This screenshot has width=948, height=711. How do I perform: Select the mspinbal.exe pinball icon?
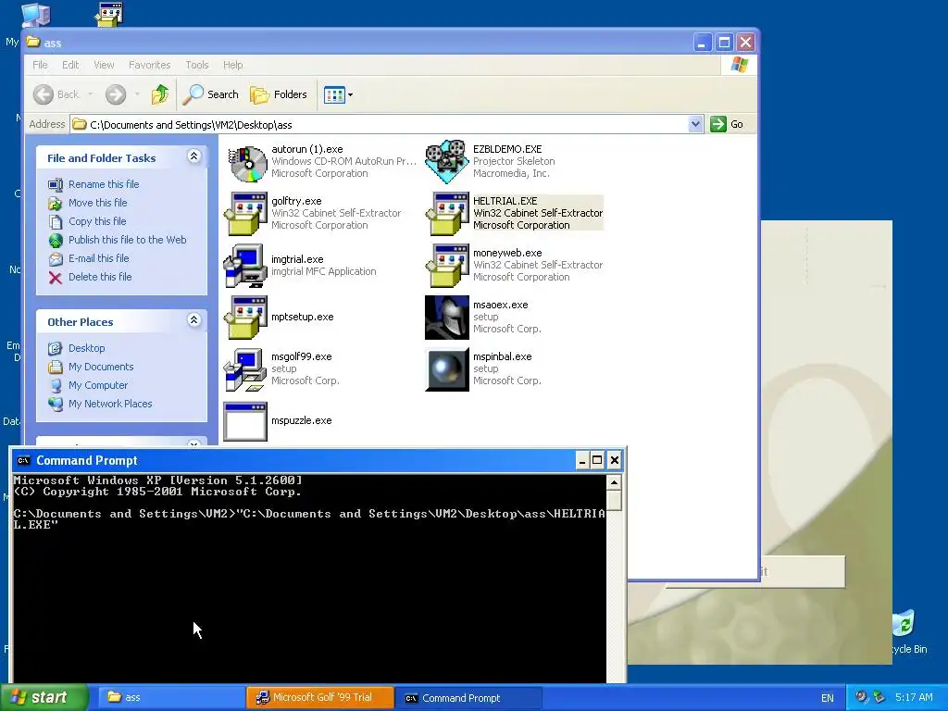coord(447,369)
